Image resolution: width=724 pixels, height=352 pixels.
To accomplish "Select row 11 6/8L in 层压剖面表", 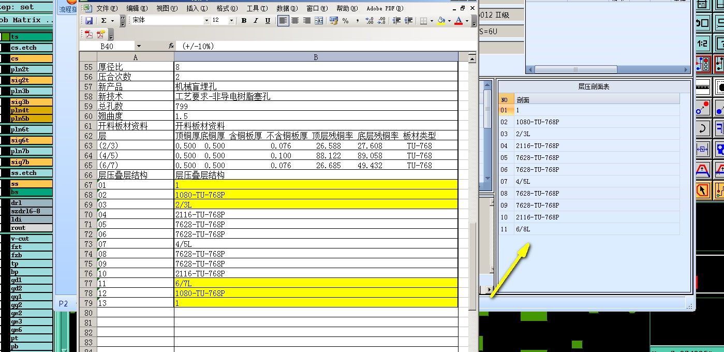I will pos(589,229).
